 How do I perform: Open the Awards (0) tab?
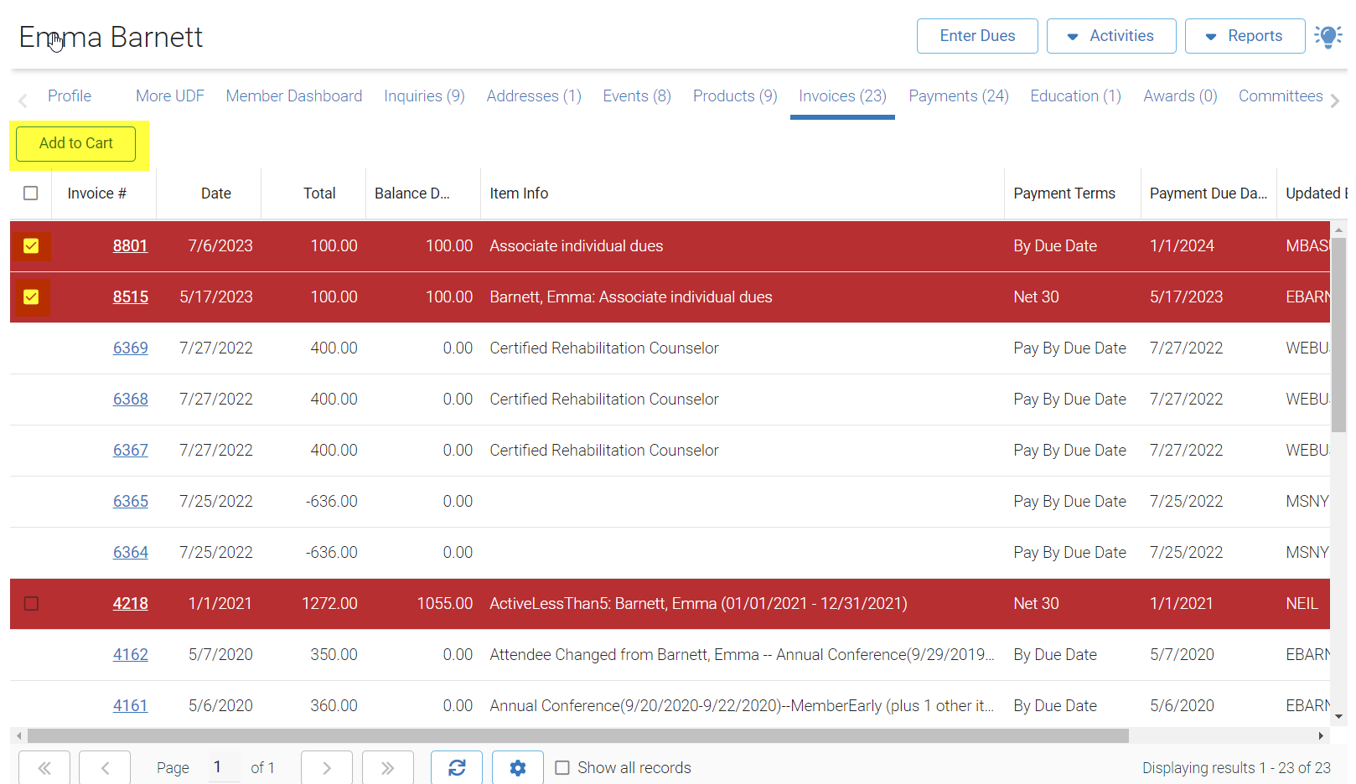pos(1180,96)
